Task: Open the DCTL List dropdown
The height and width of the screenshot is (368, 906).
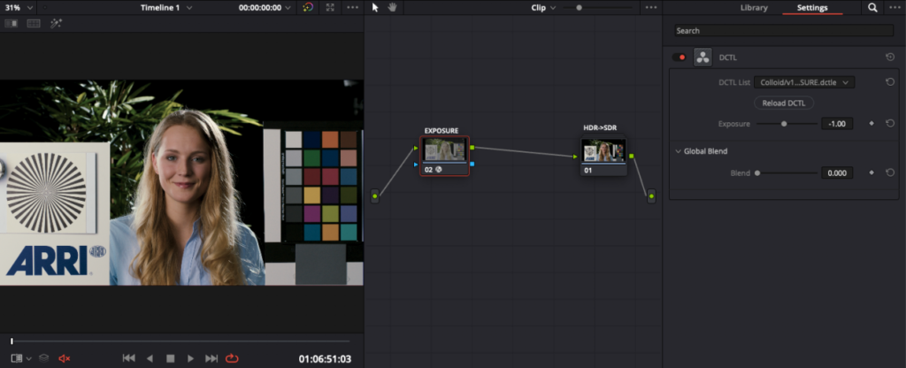Action: click(804, 82)
